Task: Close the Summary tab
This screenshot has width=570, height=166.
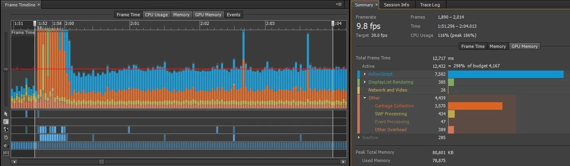Action: [376, 5]
